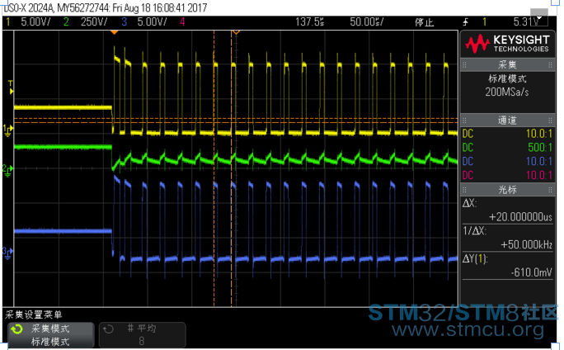Viewport: 564px width, 350px height.
Task: Click the grey rotate icon on 平均 softkey
Action: tap(108, 329)
